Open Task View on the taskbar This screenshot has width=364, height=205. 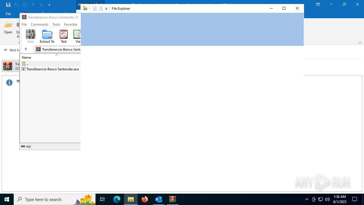coord(102,199)
